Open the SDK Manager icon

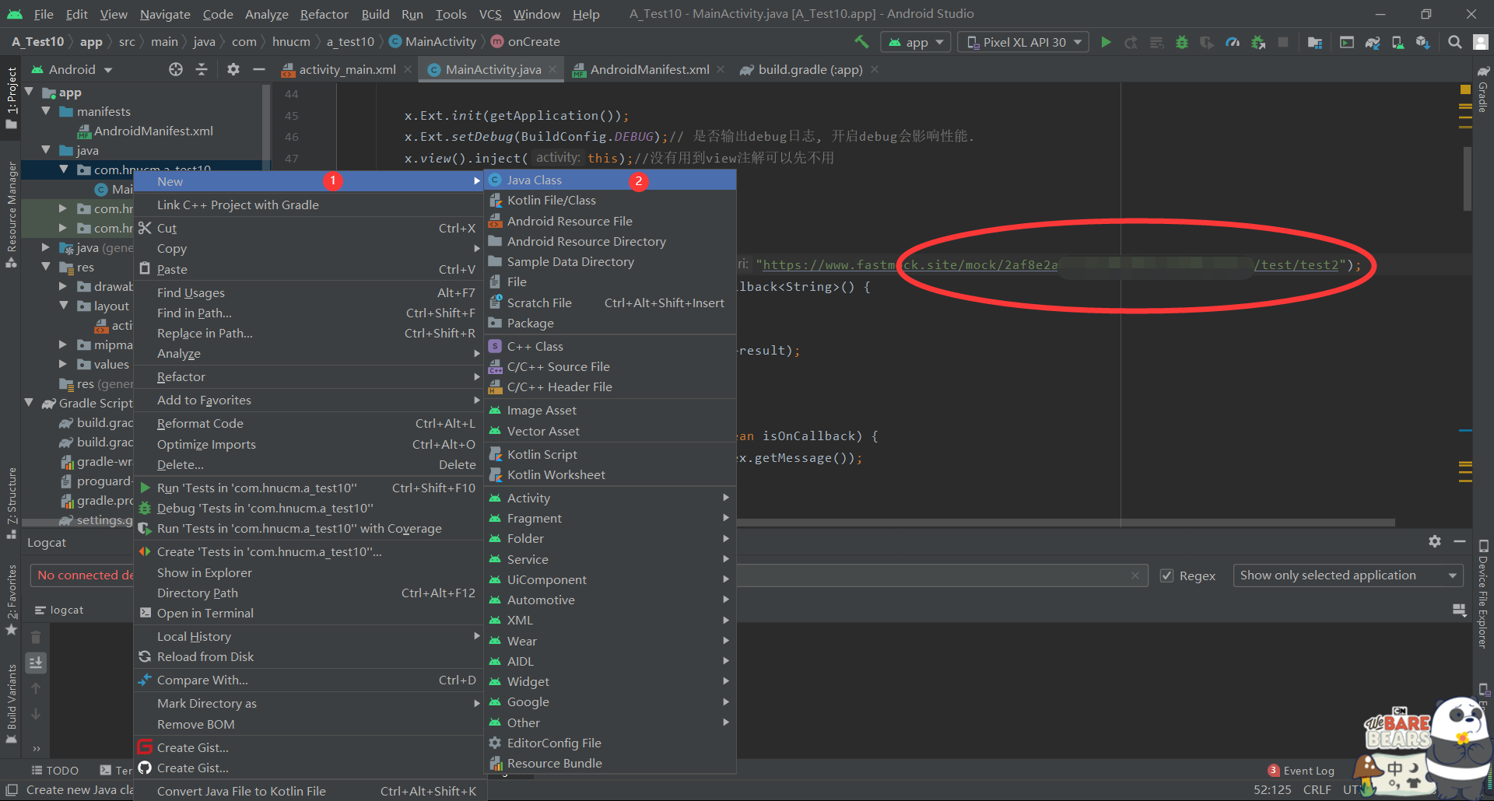[x=1422, y=42]
